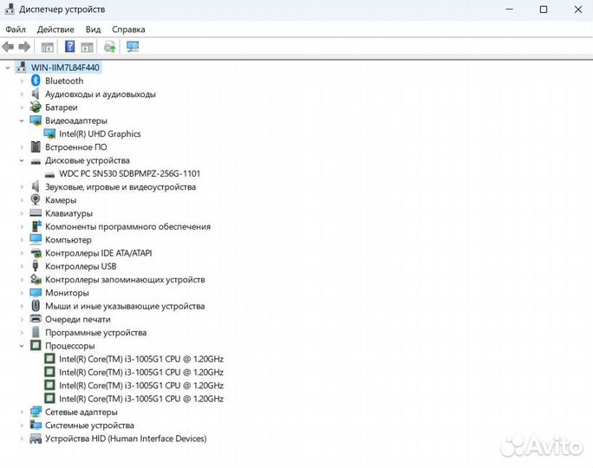The image size is (593, 468).
Task: Select Программные устройства row
Action: tap(95, 332)
